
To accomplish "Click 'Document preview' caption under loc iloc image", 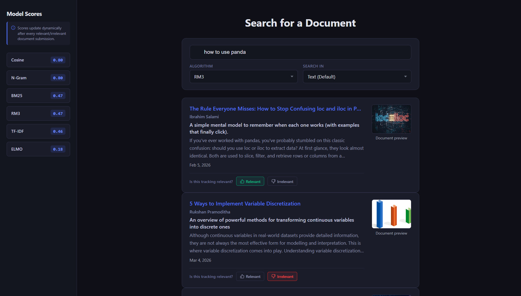I will pyautogui.click(x=391, y=138).
